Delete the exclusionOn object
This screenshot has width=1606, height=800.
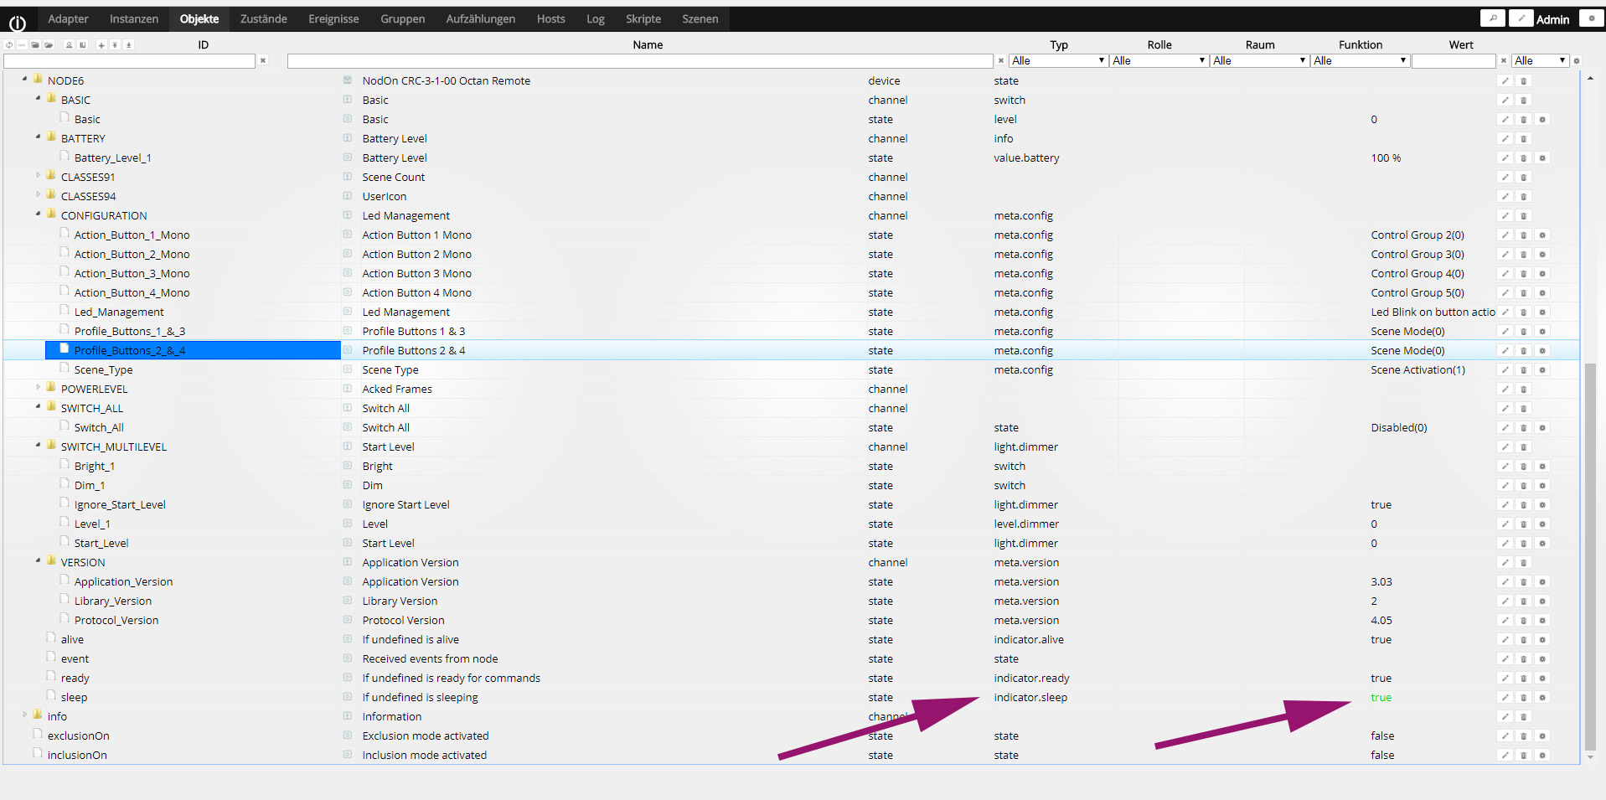pyautogui.click(x=1524, y=736)
